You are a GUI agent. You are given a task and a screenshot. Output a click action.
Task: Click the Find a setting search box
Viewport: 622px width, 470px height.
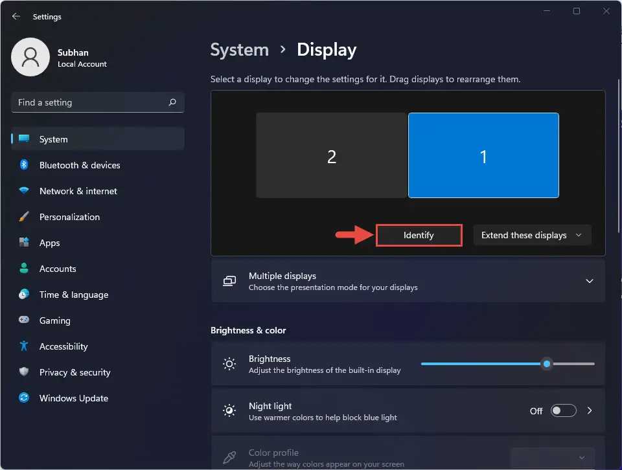tap(97, 102)
